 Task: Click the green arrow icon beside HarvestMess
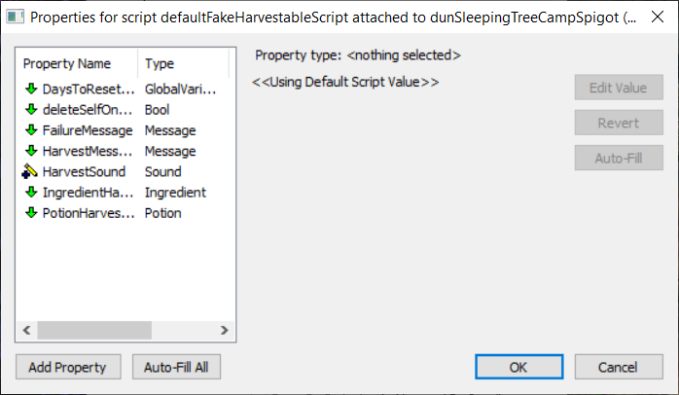31,151
